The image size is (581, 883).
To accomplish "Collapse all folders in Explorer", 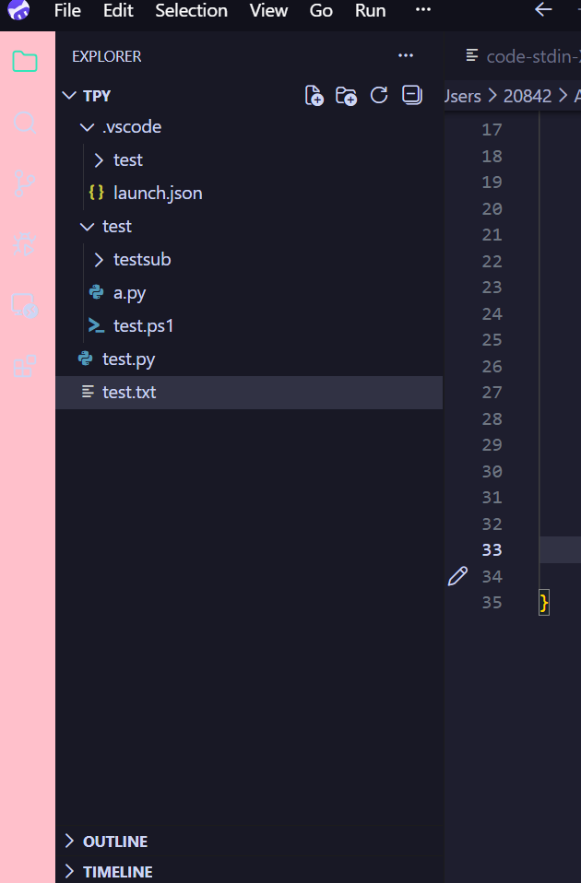I will coord(412,95).
